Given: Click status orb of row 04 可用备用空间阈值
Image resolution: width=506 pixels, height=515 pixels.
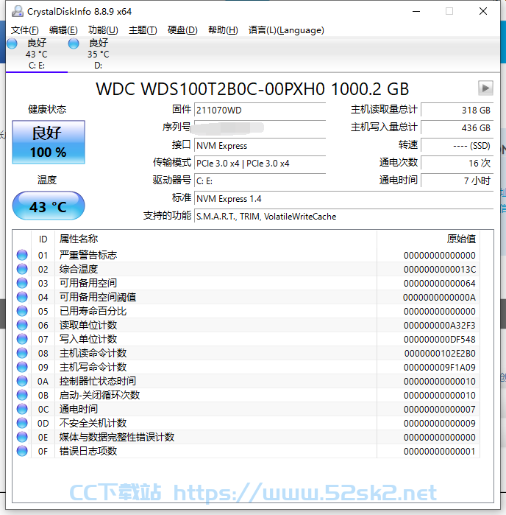Looking at the screenshot, I should pos(22,297).
